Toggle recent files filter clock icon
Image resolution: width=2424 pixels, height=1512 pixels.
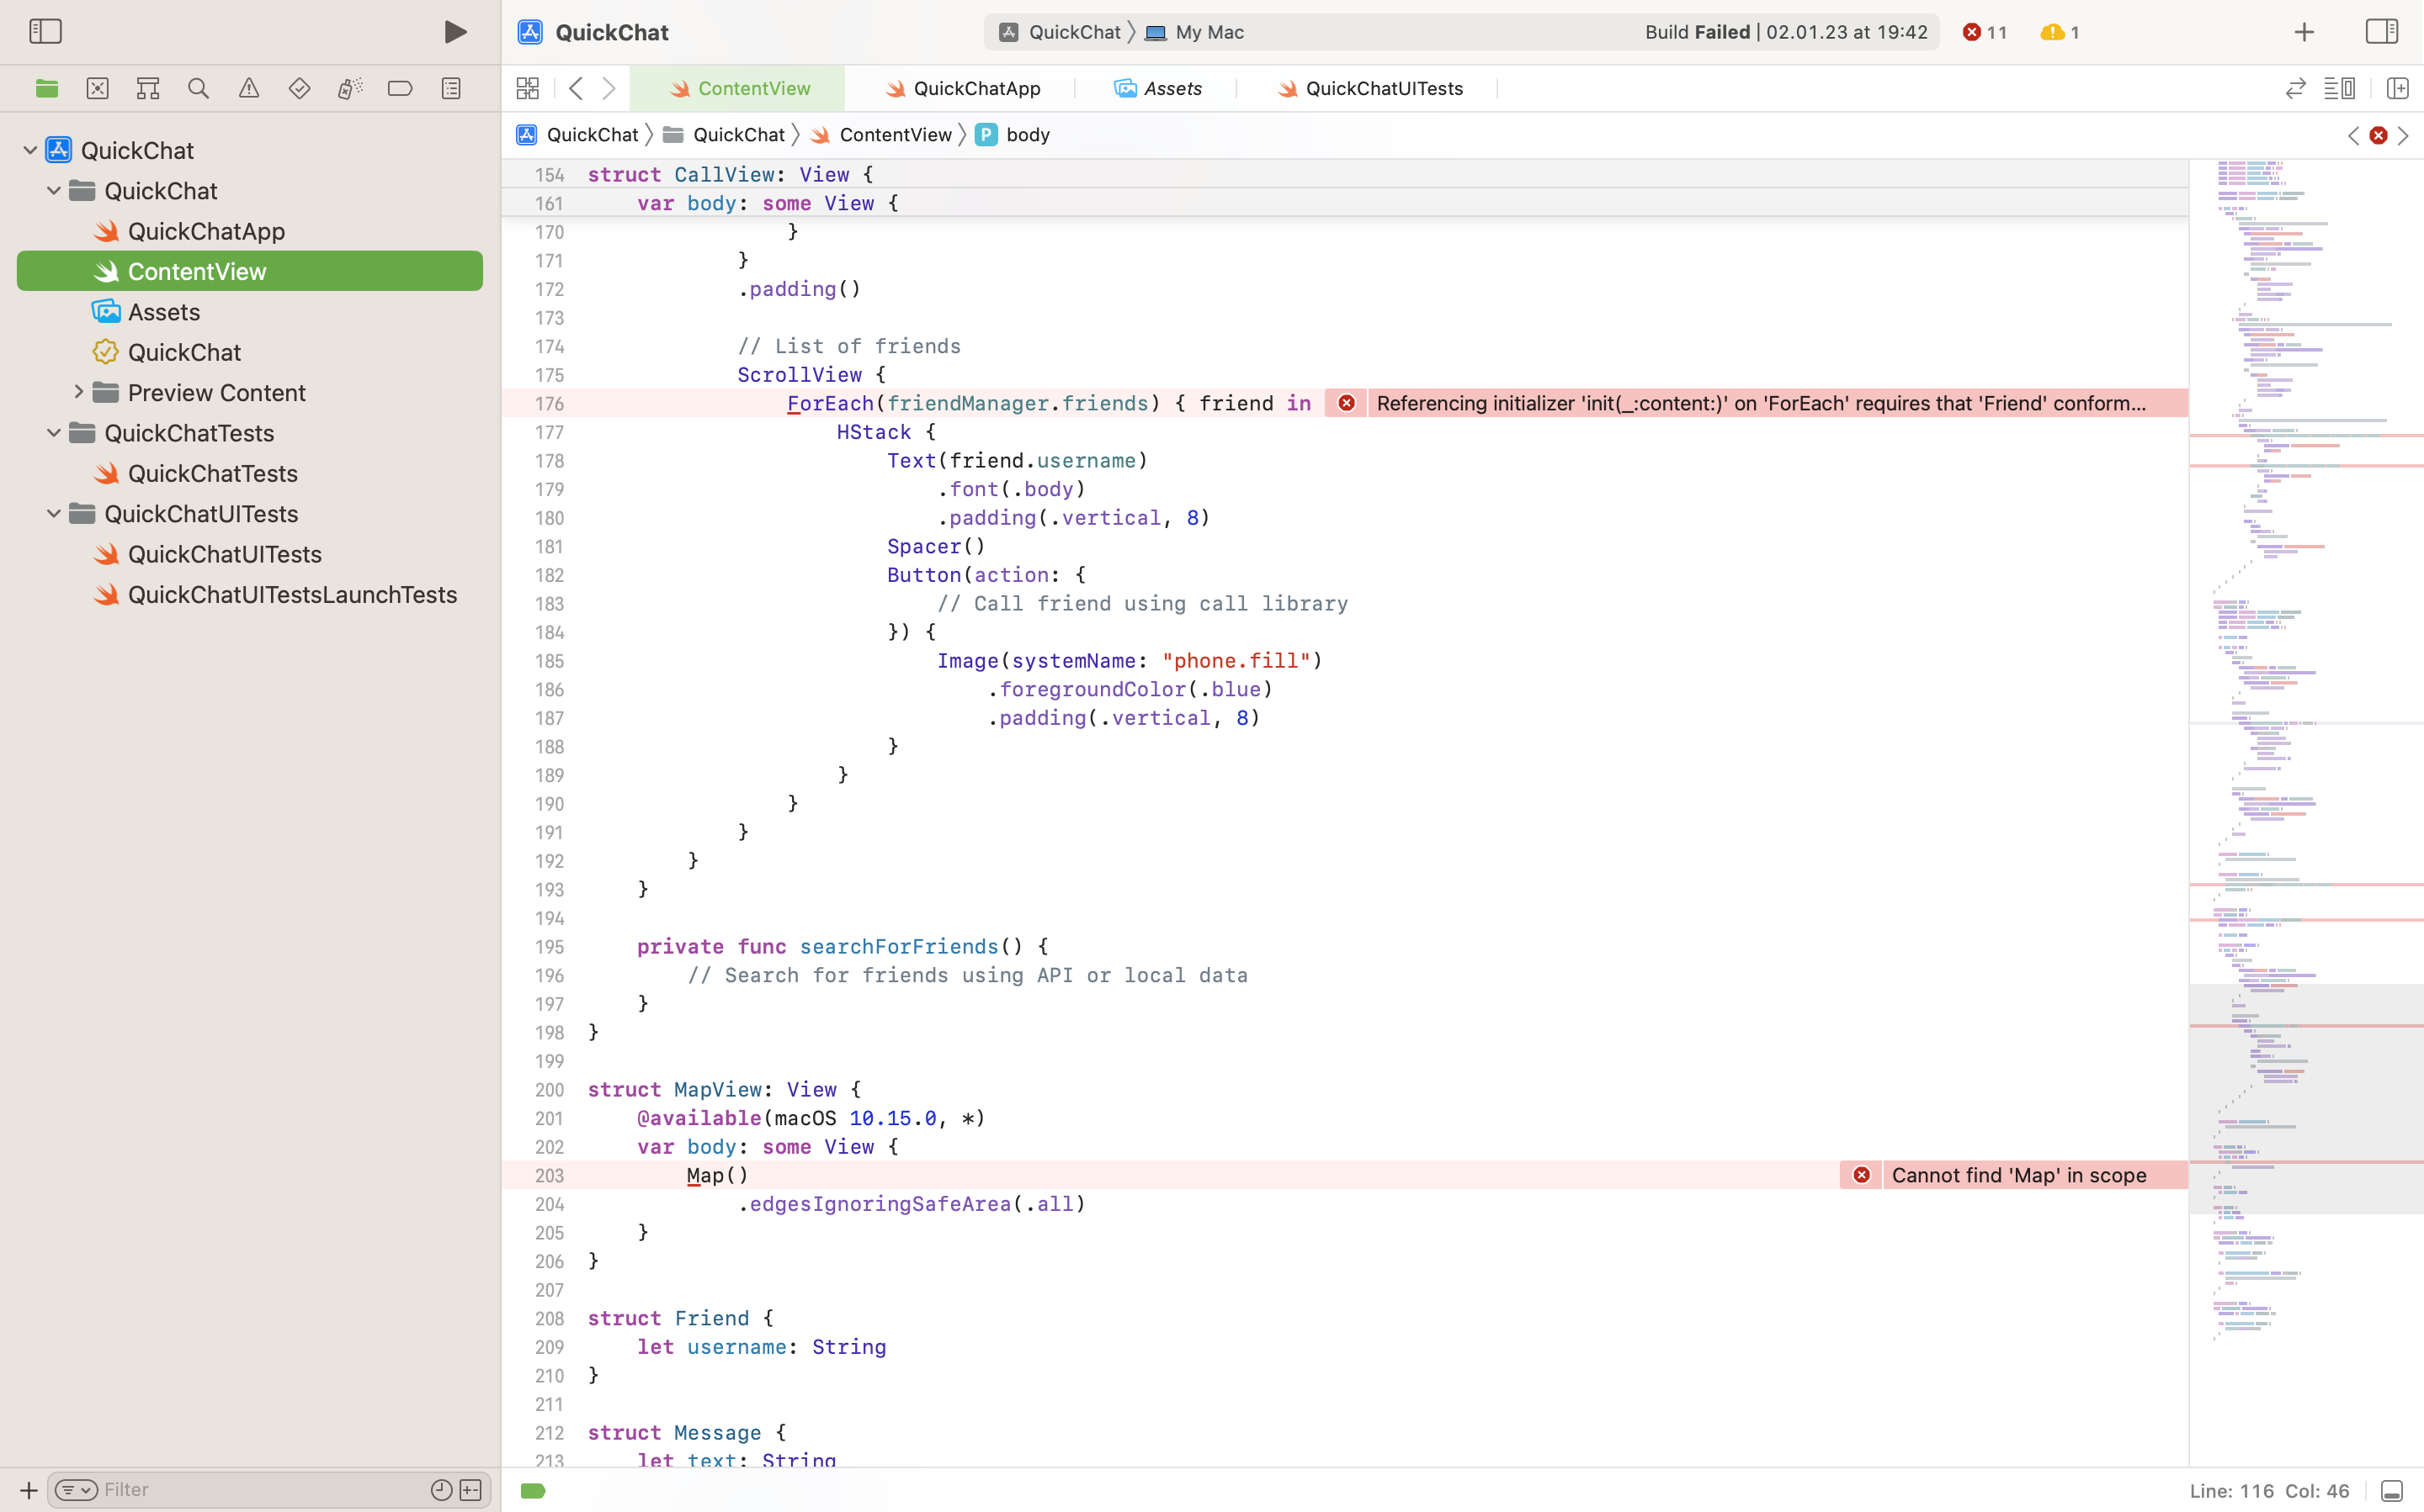441,1490
